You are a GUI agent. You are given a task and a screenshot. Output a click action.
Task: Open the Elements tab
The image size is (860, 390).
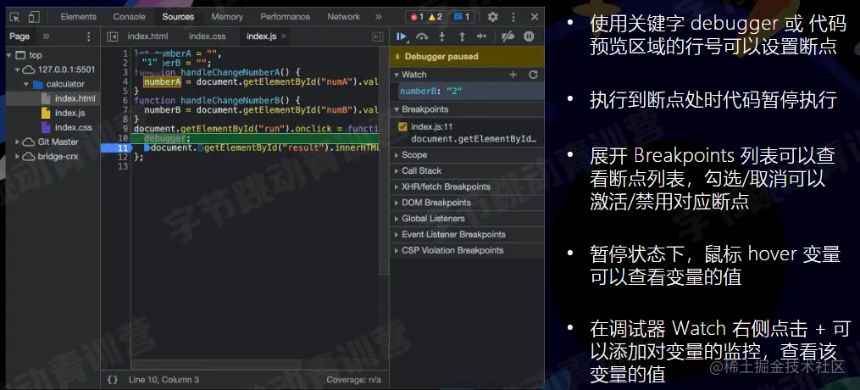tap(79, 17)
